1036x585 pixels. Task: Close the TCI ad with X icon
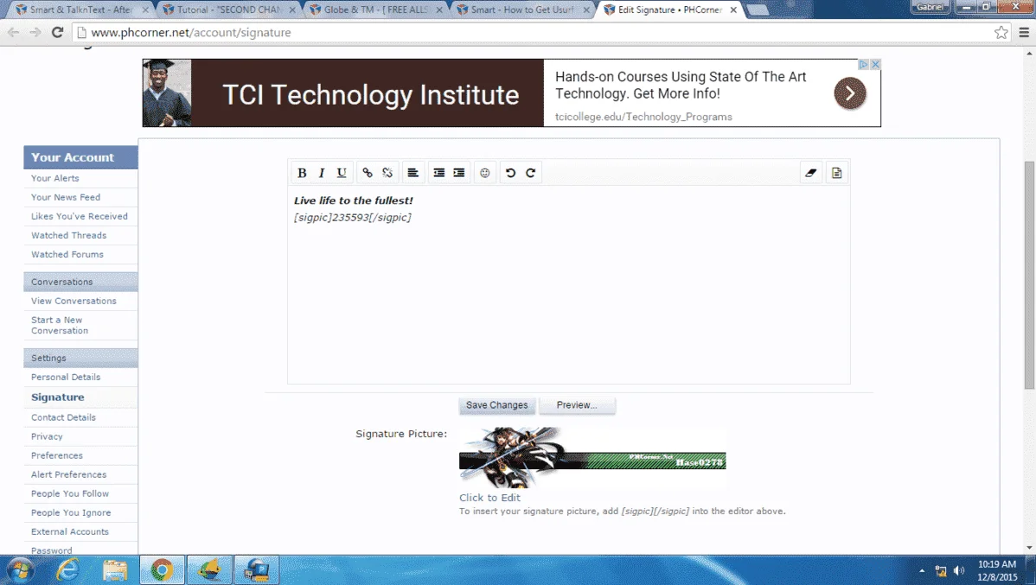click(x=875, y=64)
